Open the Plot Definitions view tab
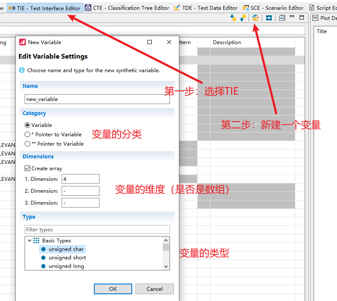The height and width of the screenshot is (301, 337). click(325, 18)
